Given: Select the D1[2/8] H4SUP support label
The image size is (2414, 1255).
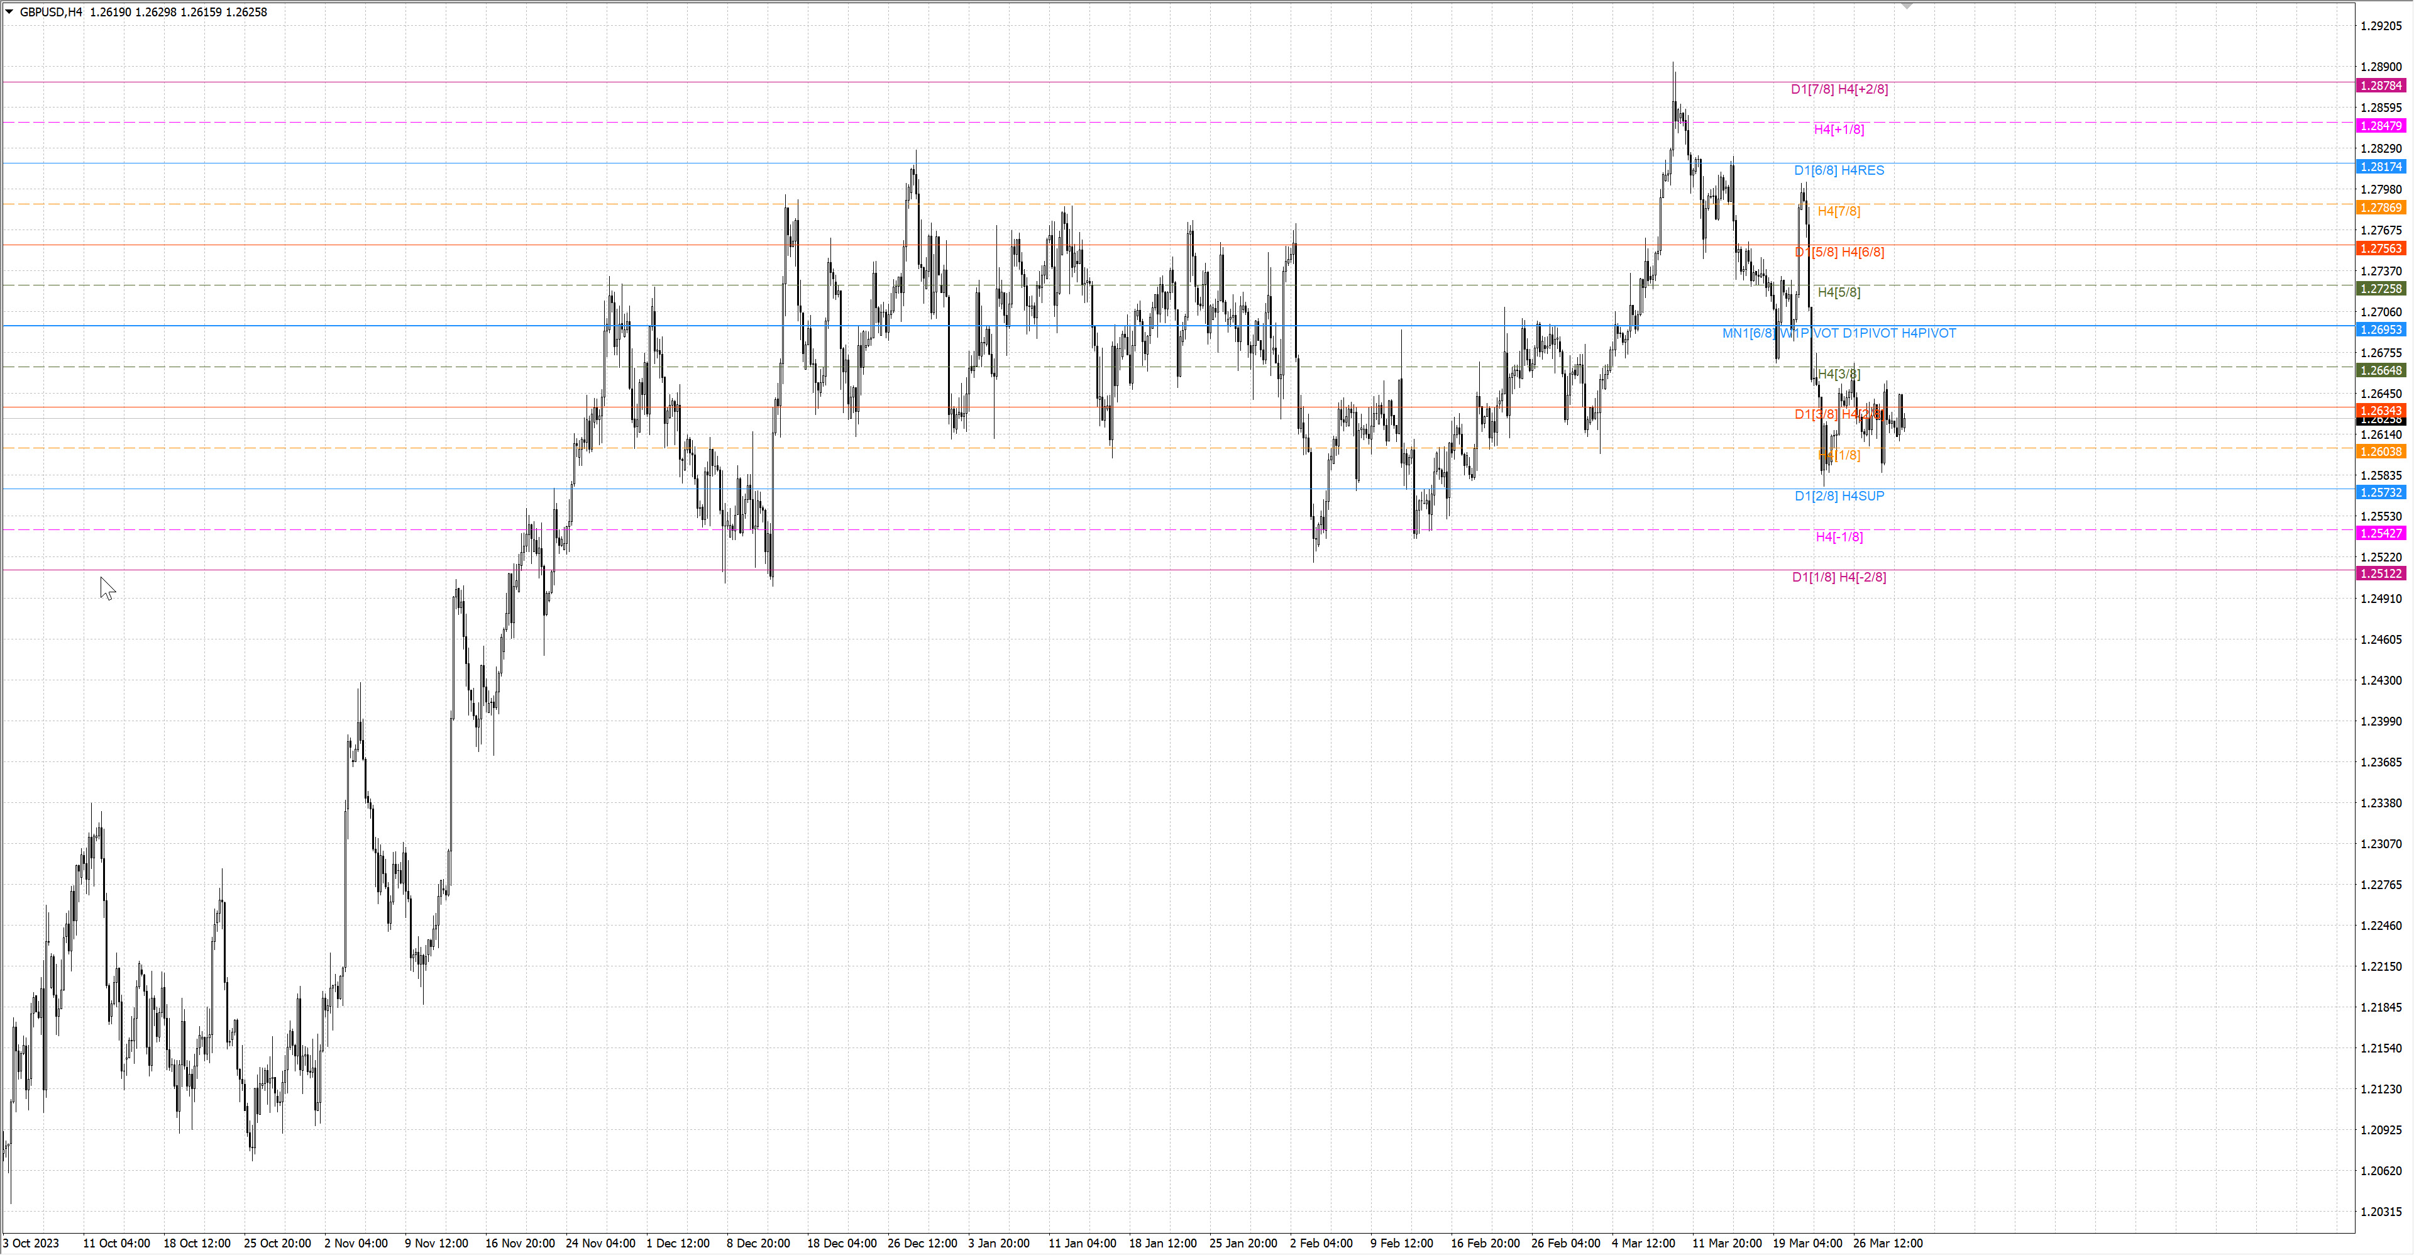Looking at the screenshot, I should [x=1839, y=496].
